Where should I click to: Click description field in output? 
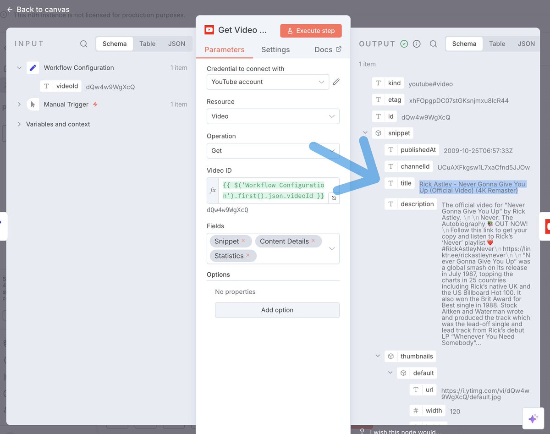point(411,204)
